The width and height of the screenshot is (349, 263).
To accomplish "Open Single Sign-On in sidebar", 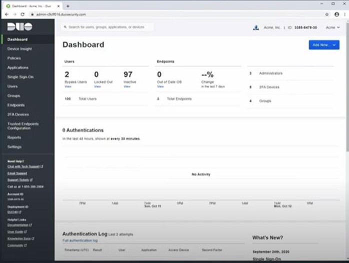I will [x=20, y=77].
